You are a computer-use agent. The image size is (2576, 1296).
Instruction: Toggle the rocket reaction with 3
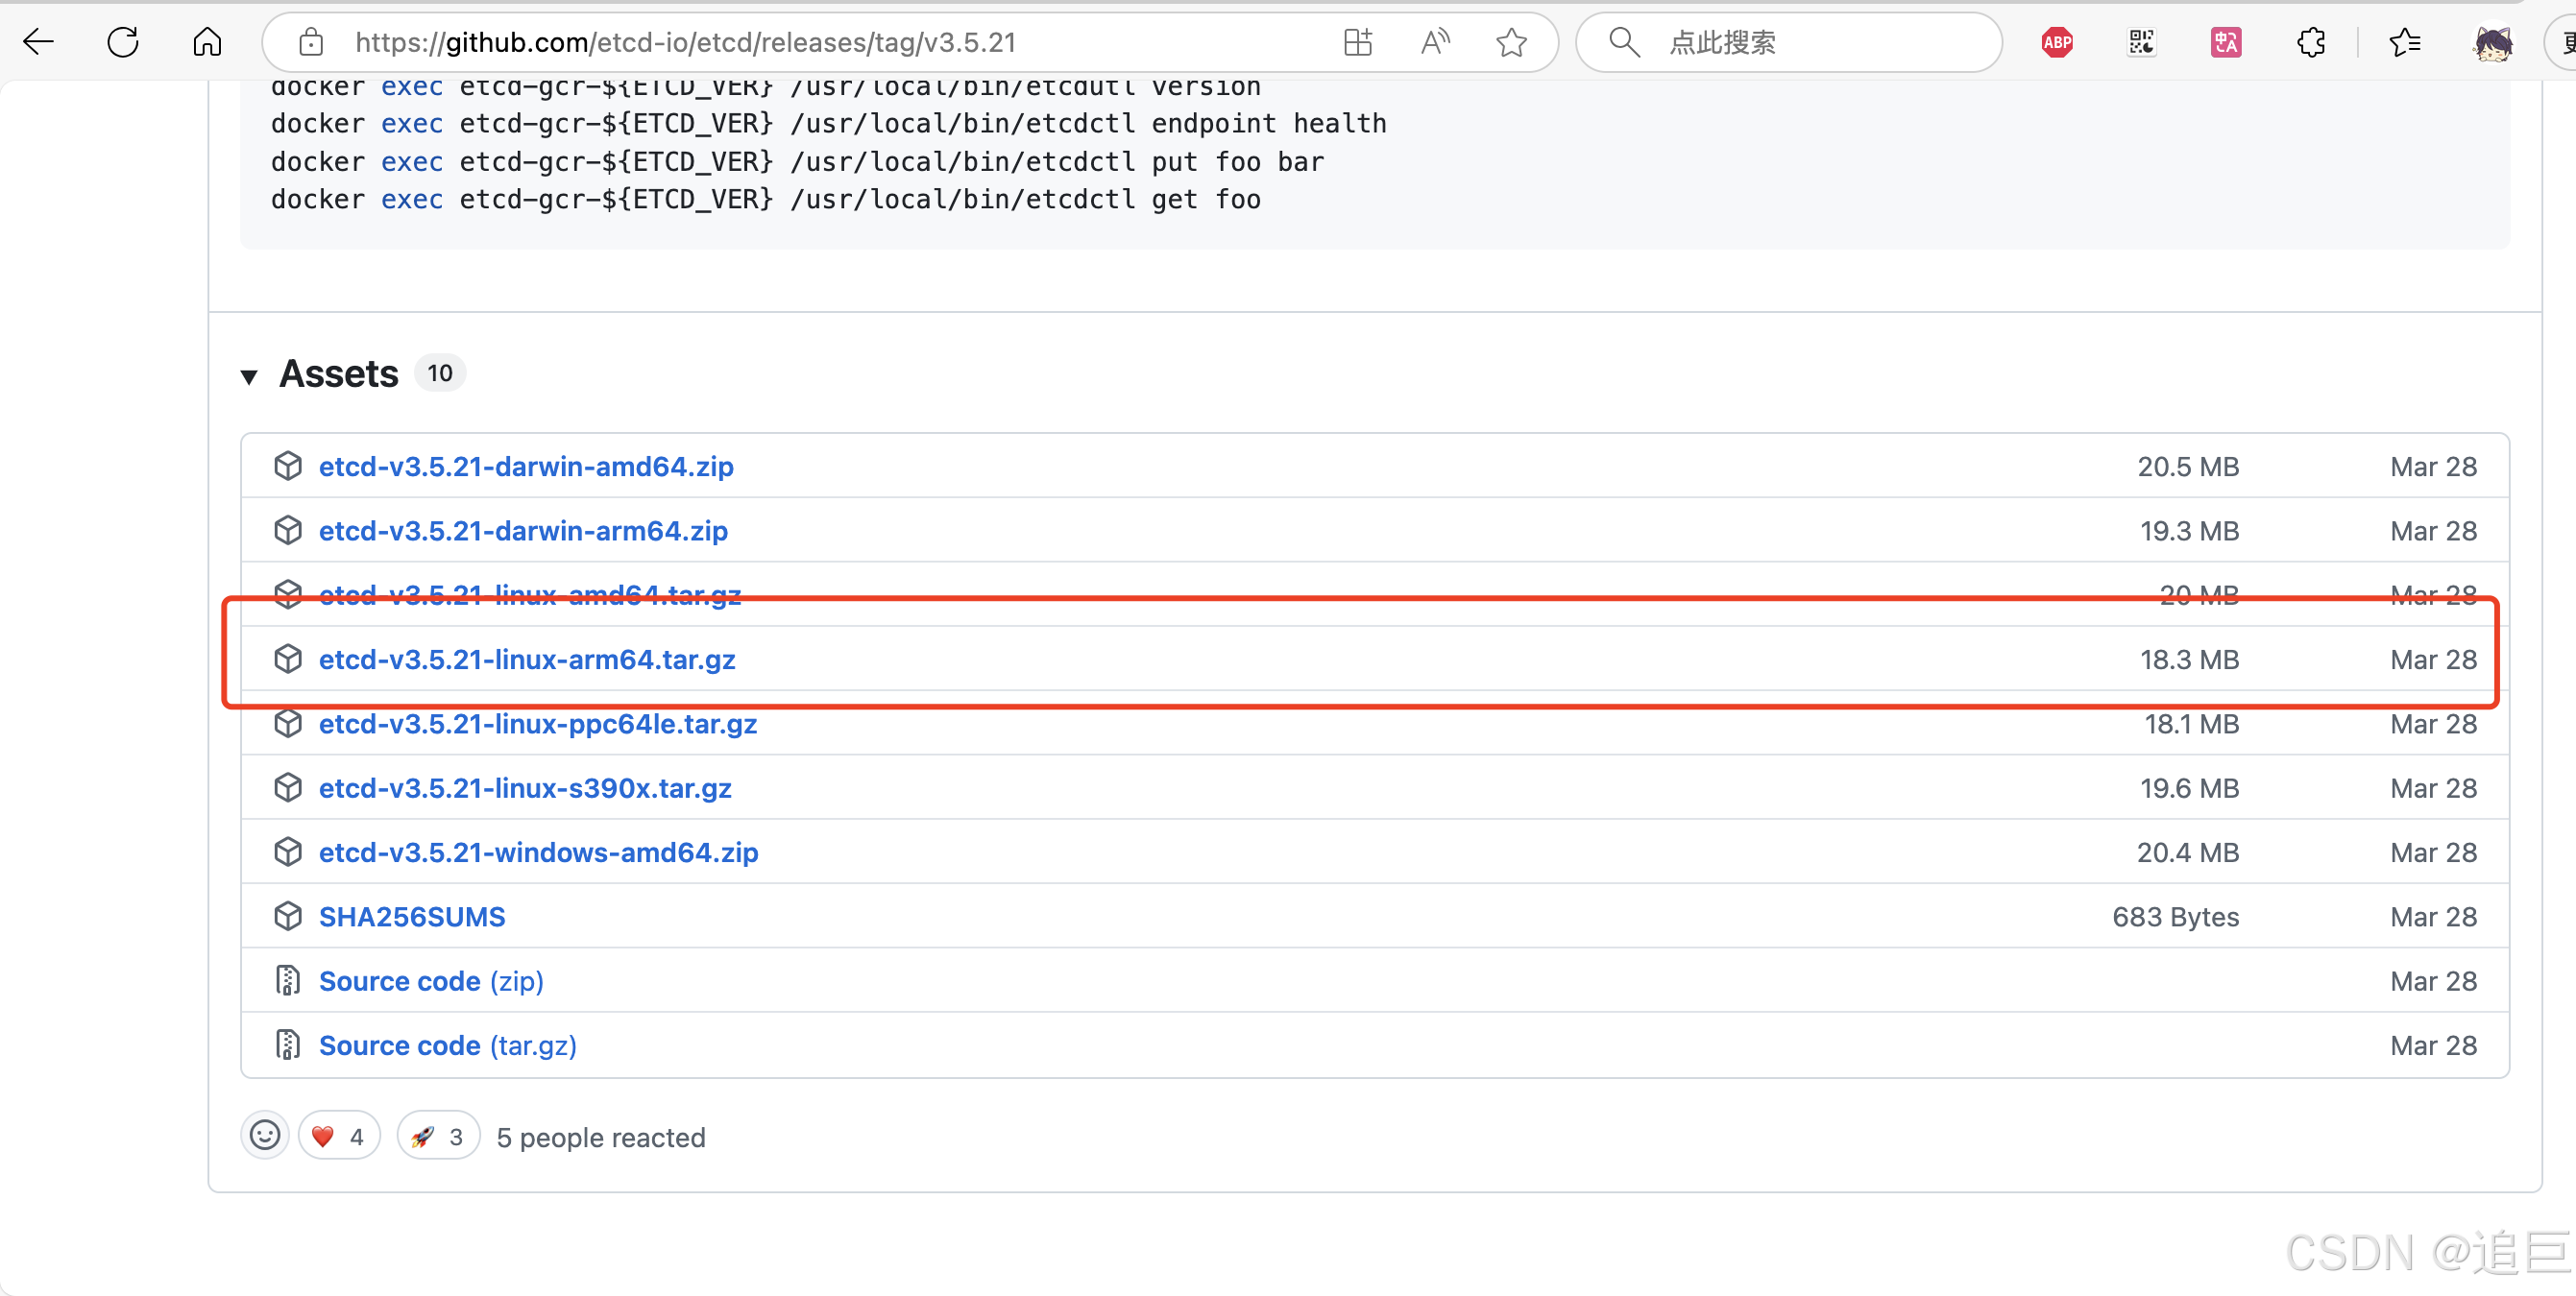point(438,1136)
